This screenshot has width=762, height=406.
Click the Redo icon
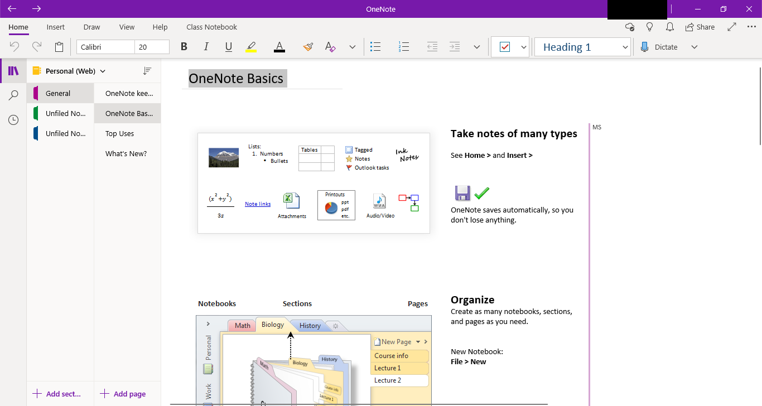tap(37, 47)
